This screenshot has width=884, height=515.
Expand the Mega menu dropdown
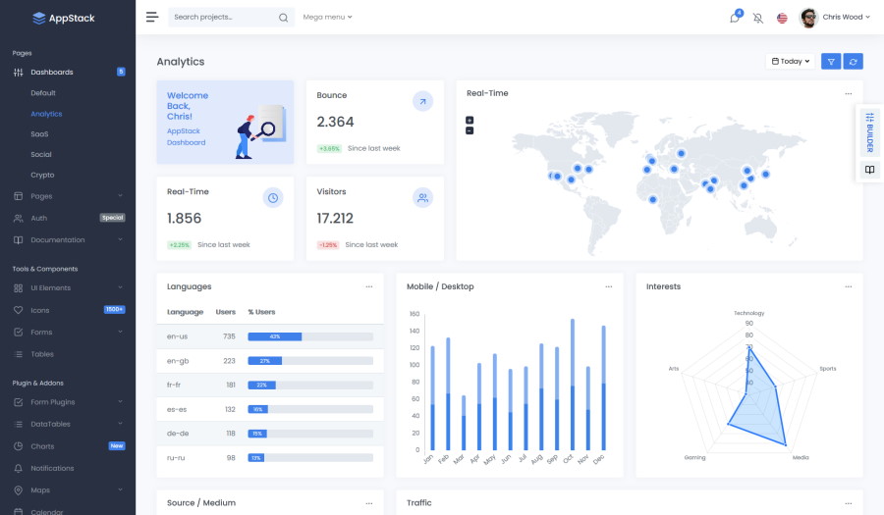coord(327,17)
